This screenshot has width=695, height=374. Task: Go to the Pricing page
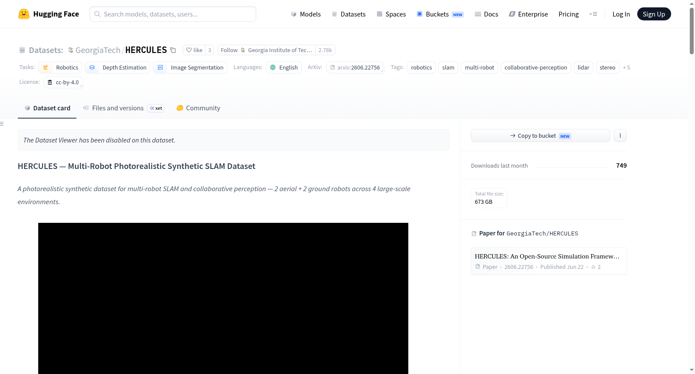[569, 14]
